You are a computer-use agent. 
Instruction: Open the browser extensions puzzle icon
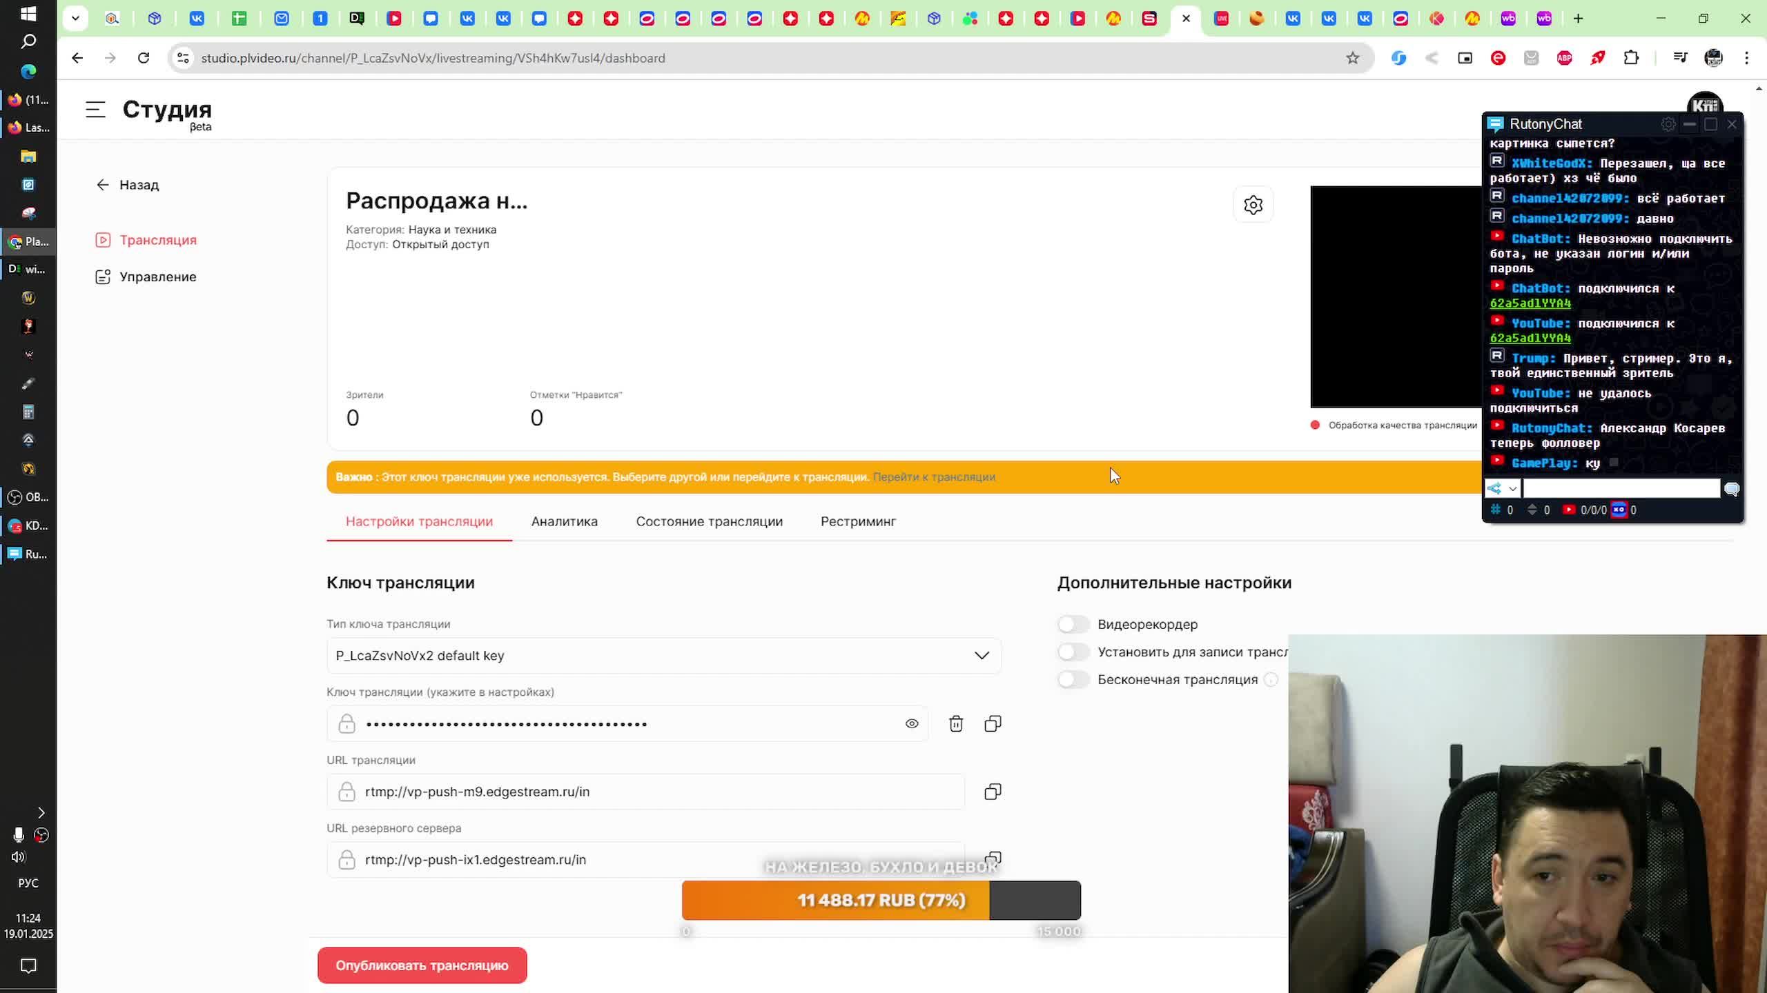click(x=1631, y=58)
